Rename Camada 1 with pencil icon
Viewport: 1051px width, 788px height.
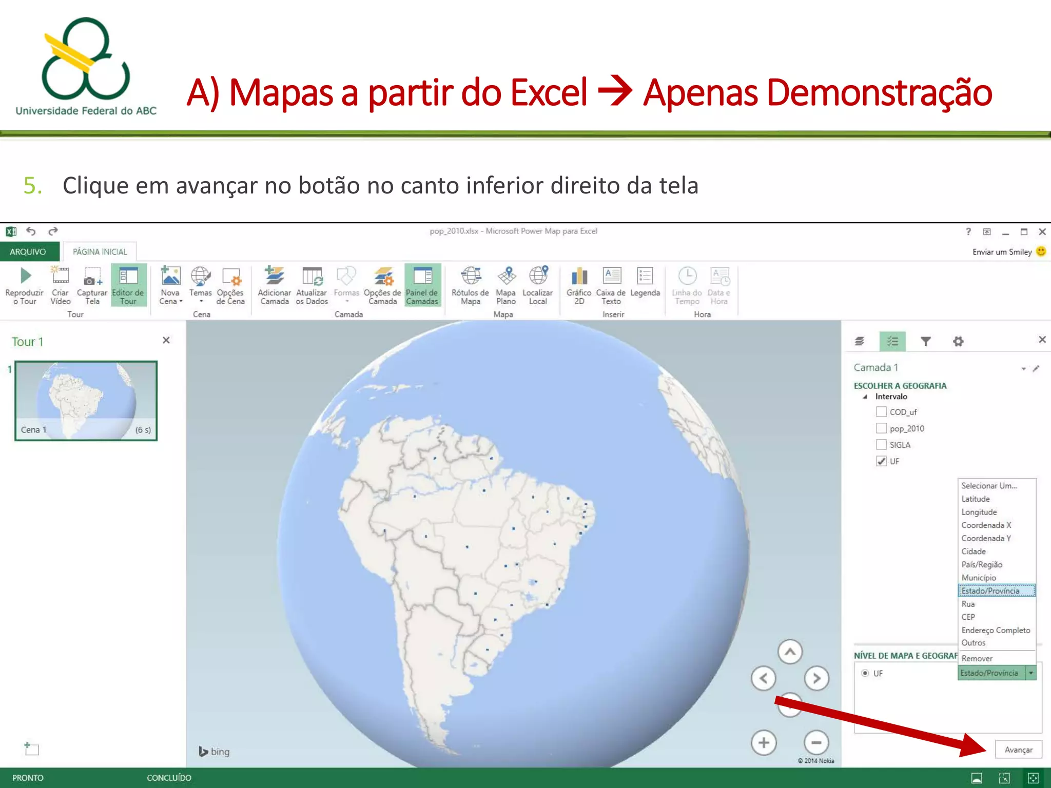(1036, 368)
